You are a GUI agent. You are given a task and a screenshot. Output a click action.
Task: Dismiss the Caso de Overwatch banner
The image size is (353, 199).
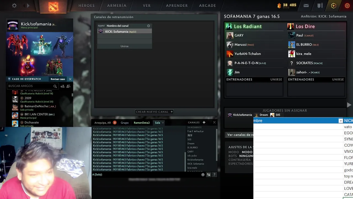(70, 79)
